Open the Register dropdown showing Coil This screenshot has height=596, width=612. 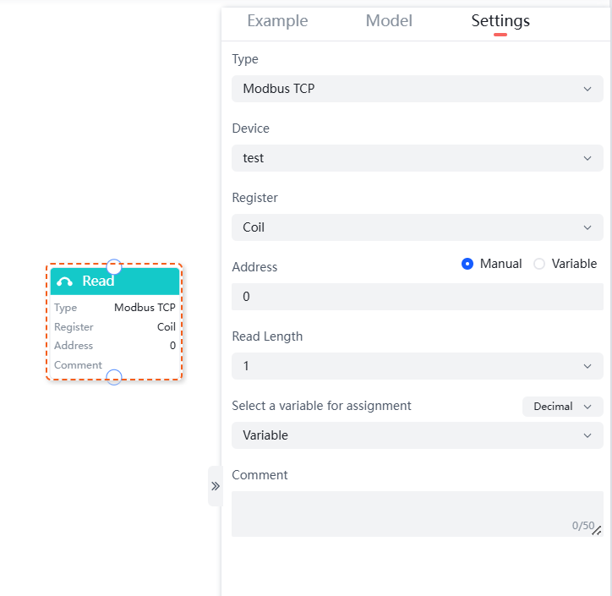pos(417,227)
